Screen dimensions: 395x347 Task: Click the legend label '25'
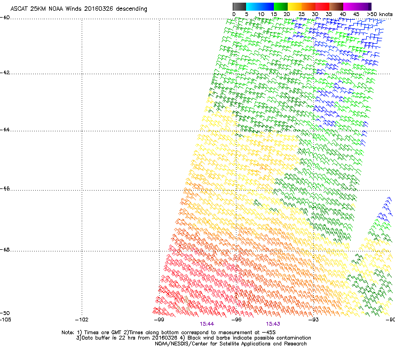pos(302,14)
